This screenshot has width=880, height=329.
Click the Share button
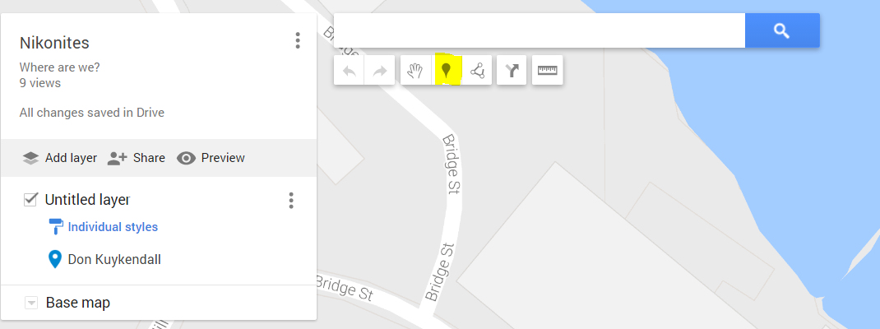click(x=136, y=158)
